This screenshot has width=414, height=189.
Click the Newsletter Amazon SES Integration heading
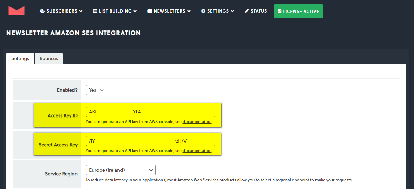point(73,33)
